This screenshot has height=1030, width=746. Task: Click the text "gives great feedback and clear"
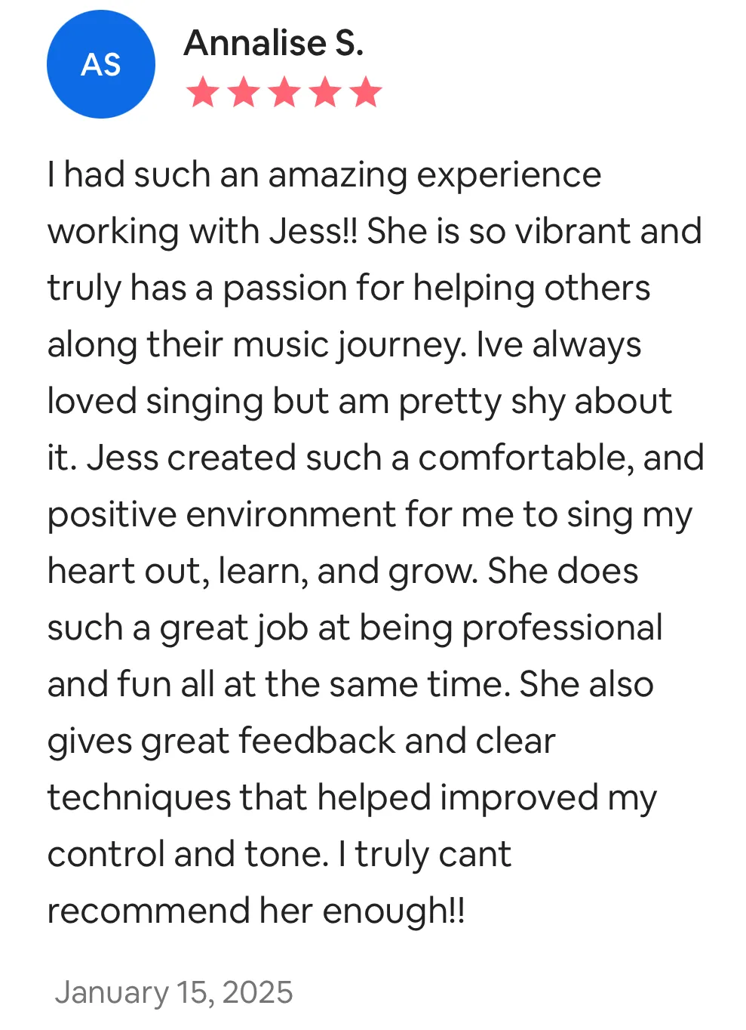(x=301, y=742)
